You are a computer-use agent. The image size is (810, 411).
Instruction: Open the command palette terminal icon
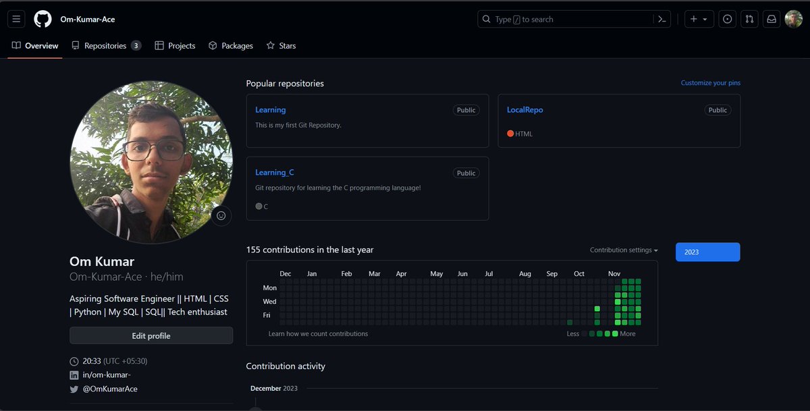[662, 18]
